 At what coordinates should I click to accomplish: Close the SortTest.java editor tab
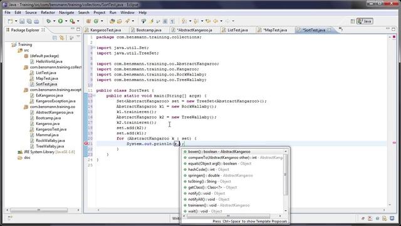[x=329, y=30]
